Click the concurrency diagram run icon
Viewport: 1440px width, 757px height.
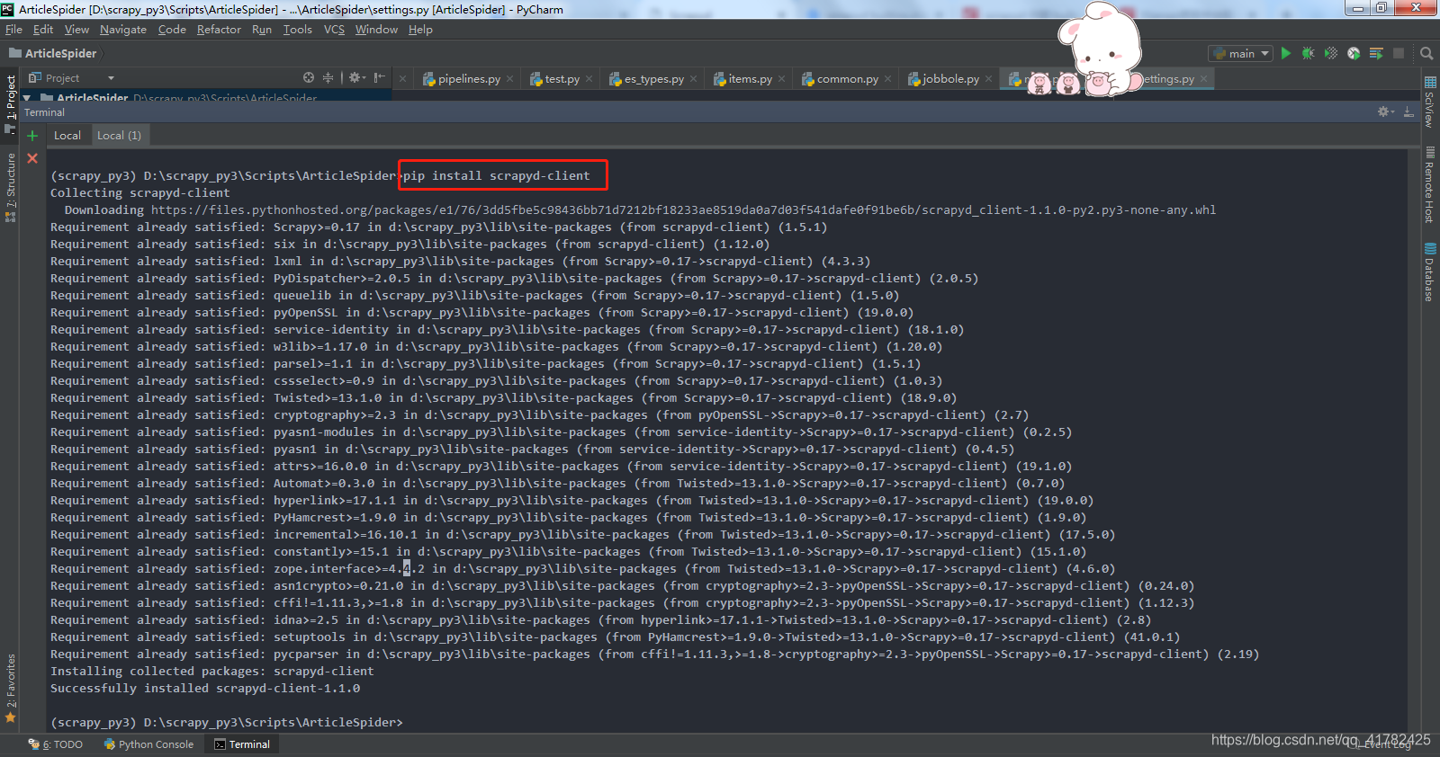coord(1376,54)
